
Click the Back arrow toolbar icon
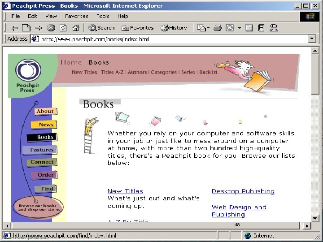14,28
